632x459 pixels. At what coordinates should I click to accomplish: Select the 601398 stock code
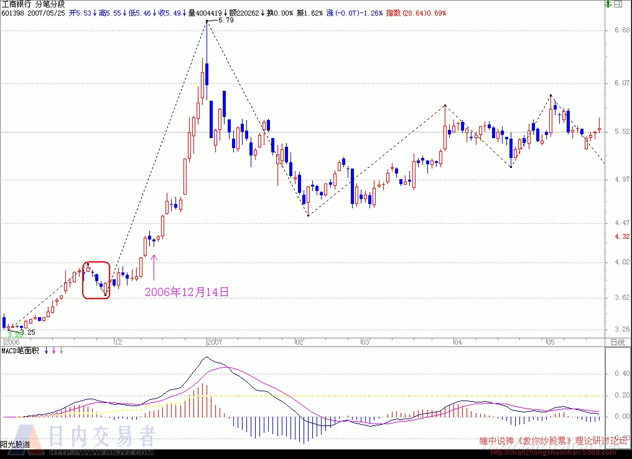coord(12,13)
